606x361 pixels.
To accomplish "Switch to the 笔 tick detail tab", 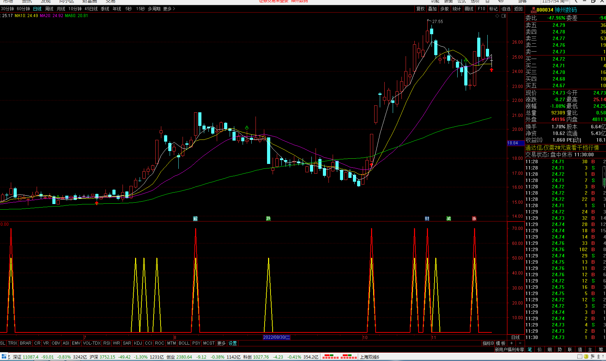I will [530, 349].
